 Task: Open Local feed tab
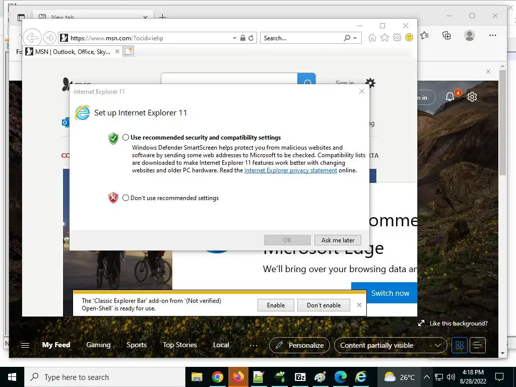click(221, 345)
